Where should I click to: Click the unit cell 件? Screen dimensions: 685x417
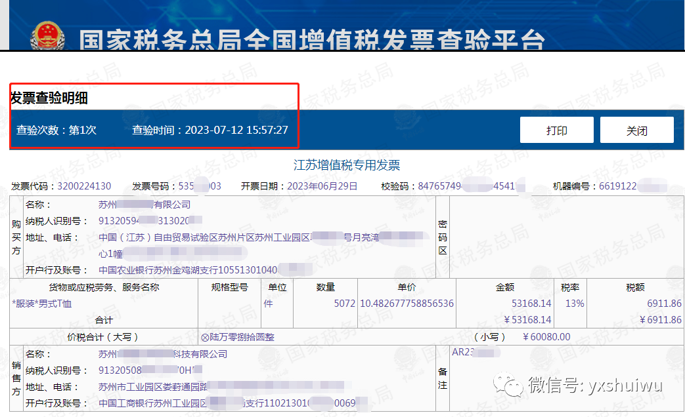268,304
